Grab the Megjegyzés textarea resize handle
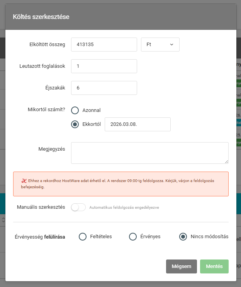This screenshot has width=241, height=287. (x=226, y=162)
